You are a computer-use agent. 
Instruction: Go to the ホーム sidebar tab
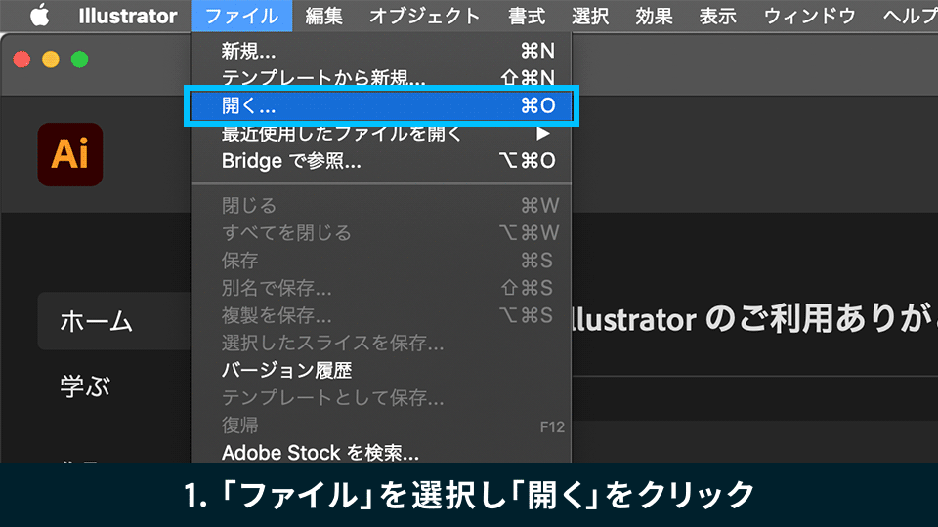click(x=97, y=321)
